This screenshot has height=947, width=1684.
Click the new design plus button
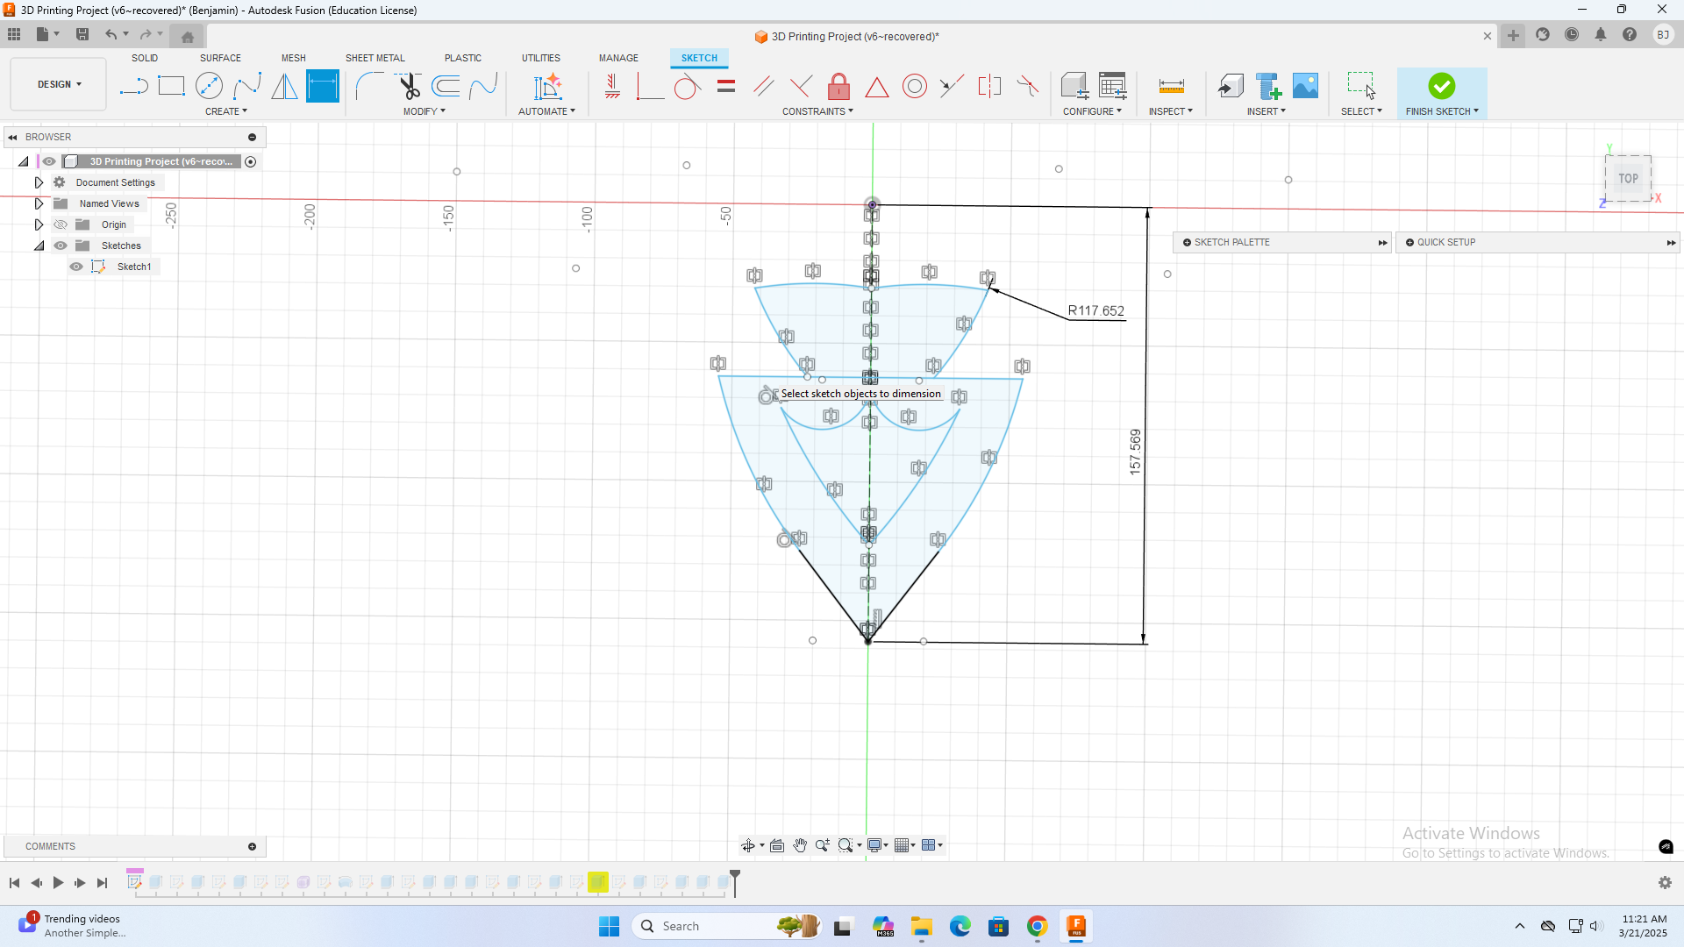[1513, 35]
